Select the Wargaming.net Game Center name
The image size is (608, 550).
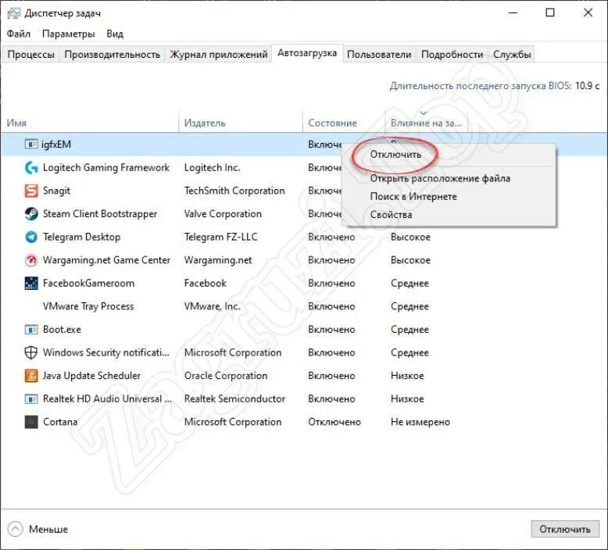pyautogui.click(x=106, y=260)
